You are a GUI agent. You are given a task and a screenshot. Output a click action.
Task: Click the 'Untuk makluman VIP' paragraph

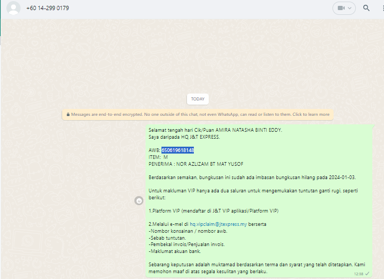coord(253,194)
